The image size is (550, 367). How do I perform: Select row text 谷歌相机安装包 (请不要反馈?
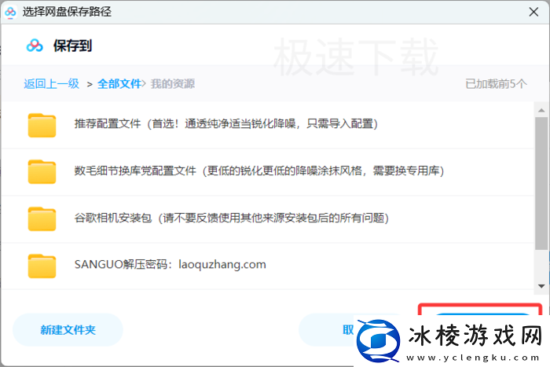[232, 218]
